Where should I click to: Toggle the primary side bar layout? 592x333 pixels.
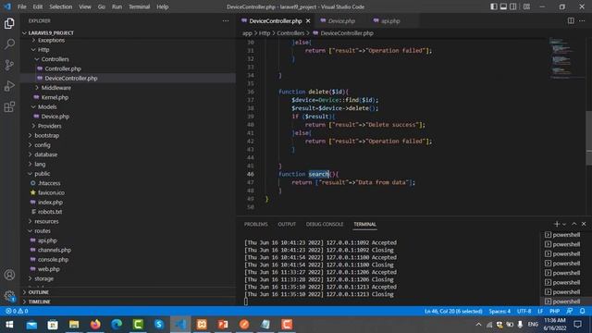pyautogui.click(x=493, y=6)
